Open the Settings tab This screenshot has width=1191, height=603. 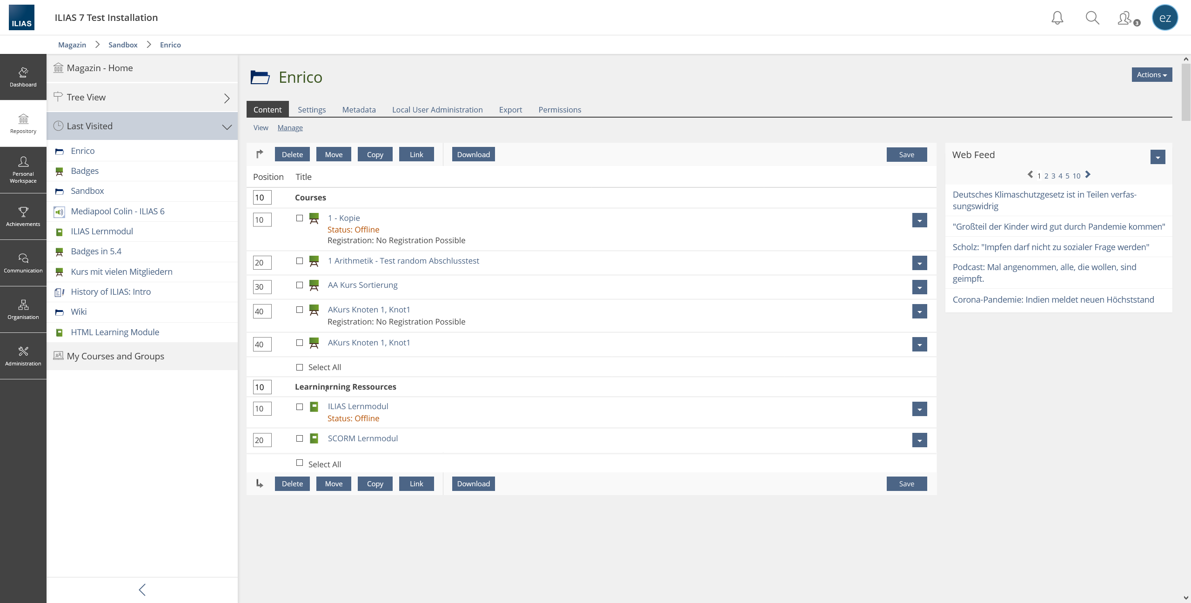[x=312, y=110]
